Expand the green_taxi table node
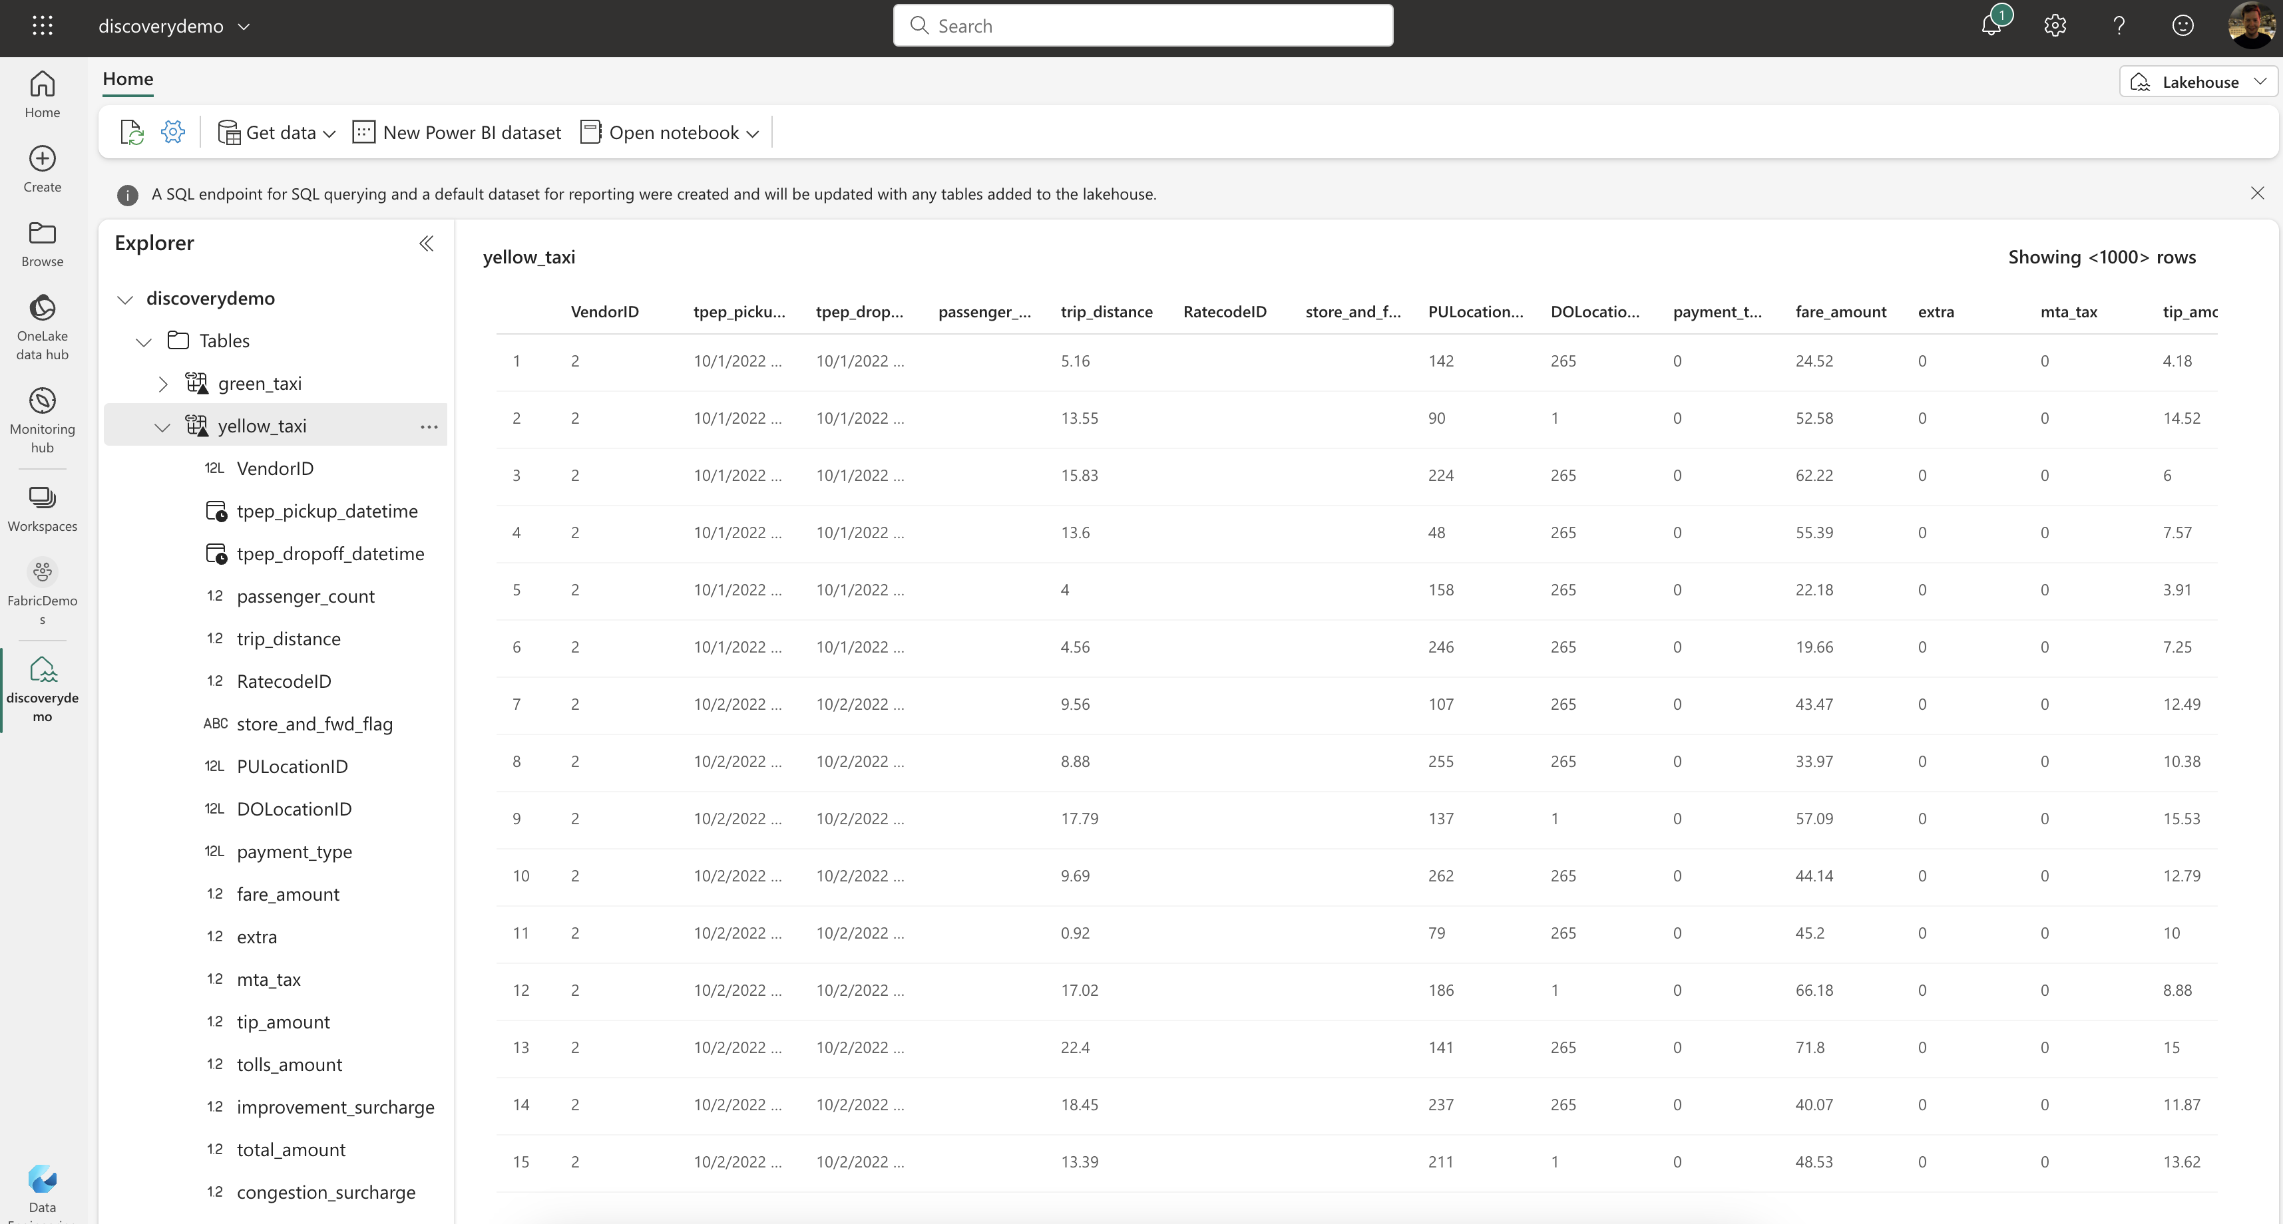 coord(163,383)
